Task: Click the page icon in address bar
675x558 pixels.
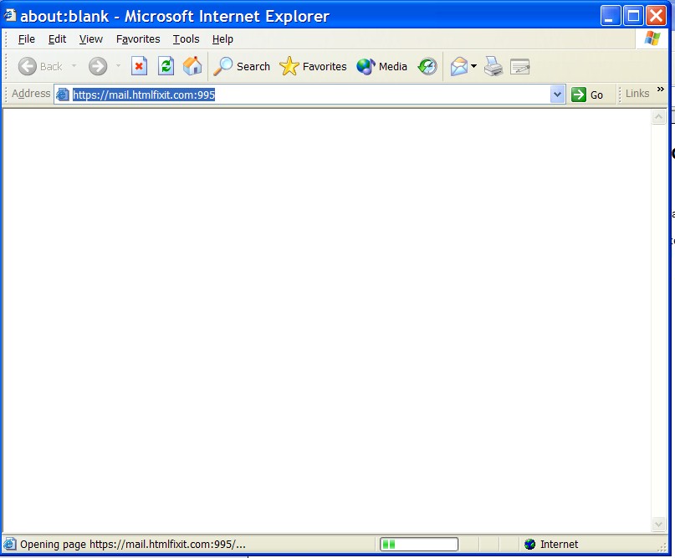Action: click(63, 95)
